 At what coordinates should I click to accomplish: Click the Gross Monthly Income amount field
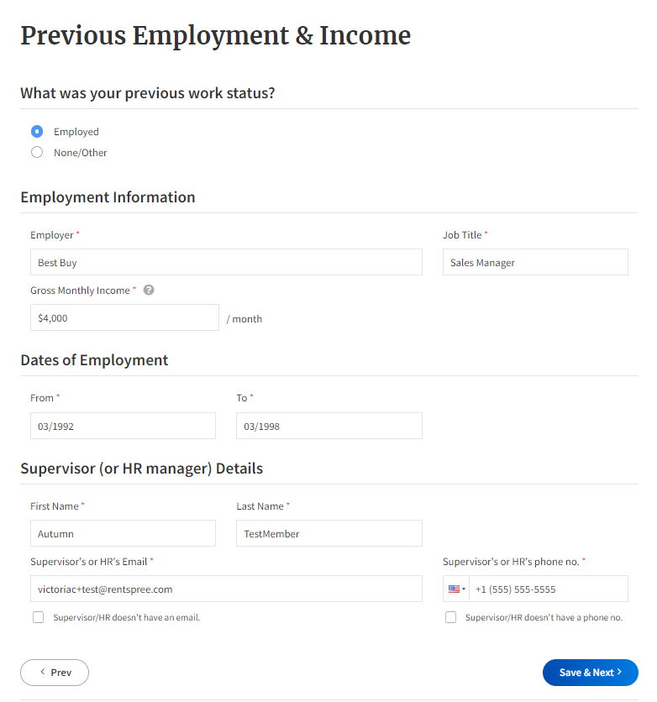[x=124, y=317]
